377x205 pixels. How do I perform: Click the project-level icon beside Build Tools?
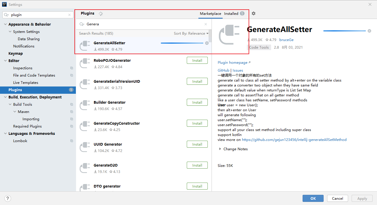point(71,105)
